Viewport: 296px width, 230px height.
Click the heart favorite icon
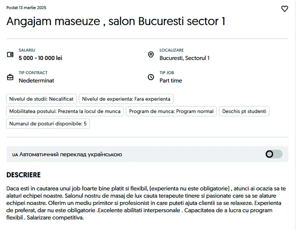tap(284, 9)
